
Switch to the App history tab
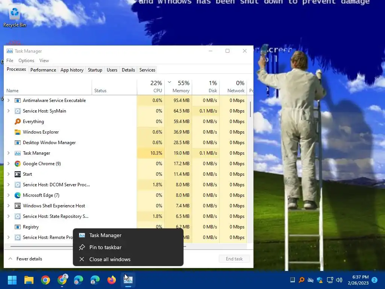coord(72,70)
